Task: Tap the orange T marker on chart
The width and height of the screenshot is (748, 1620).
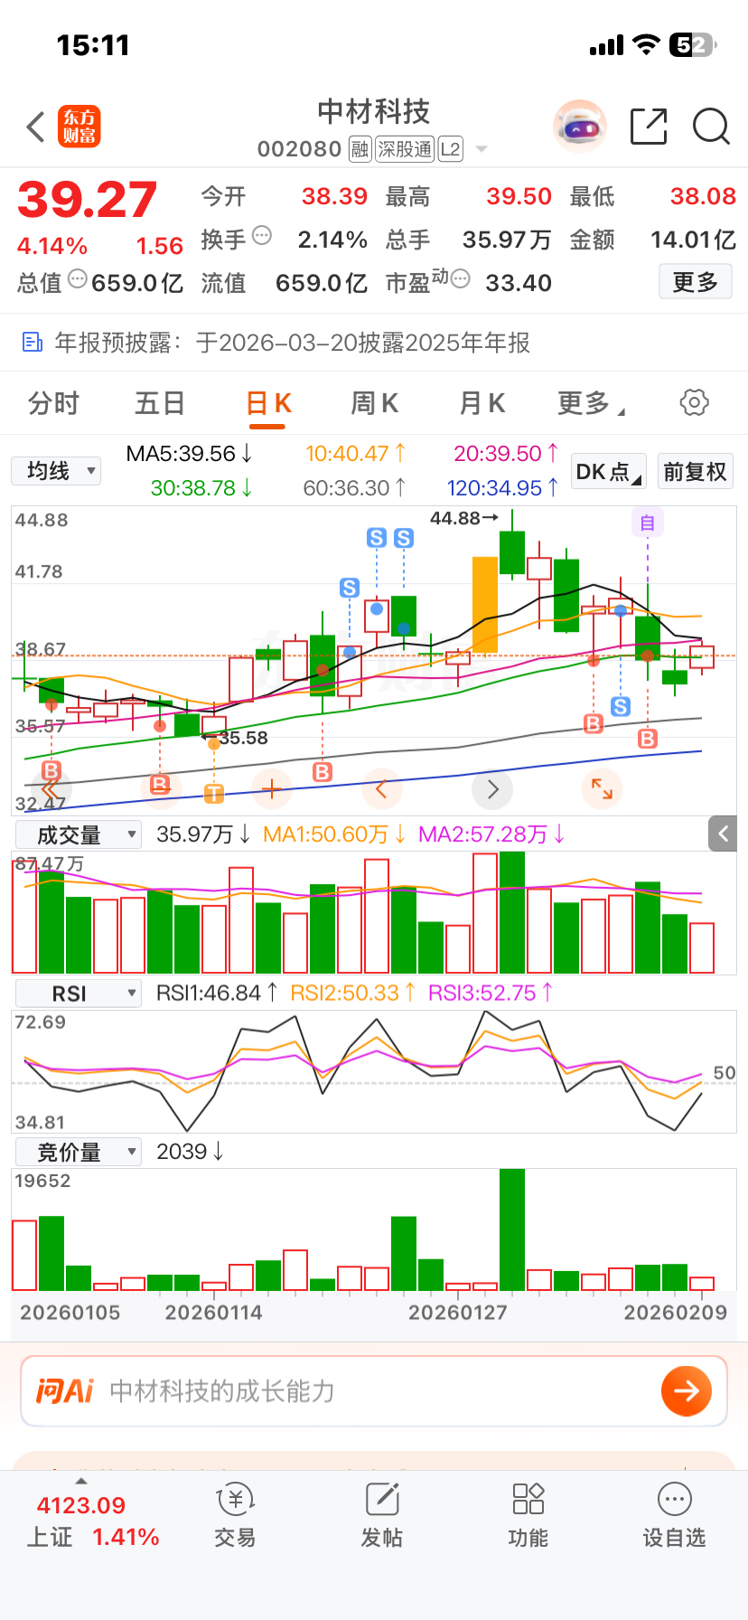Action: [213, 794]
